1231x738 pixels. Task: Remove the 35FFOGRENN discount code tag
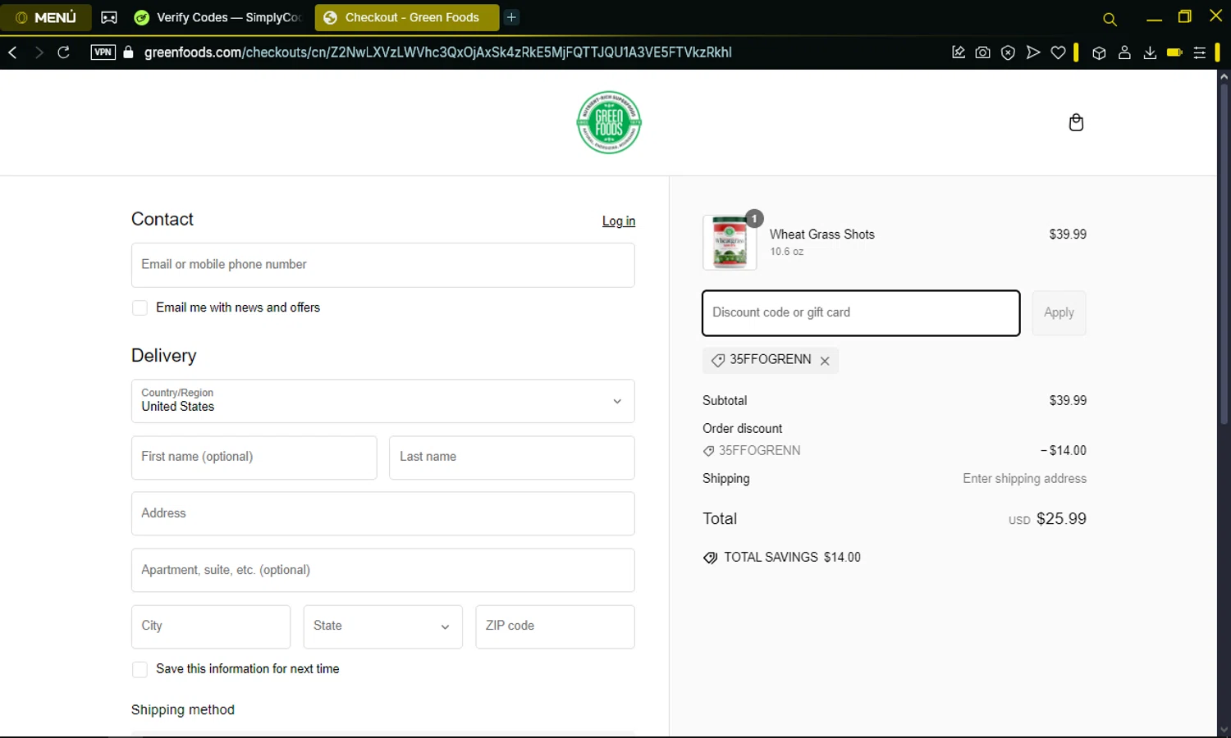pyautogui.click(x=825, y=361)
